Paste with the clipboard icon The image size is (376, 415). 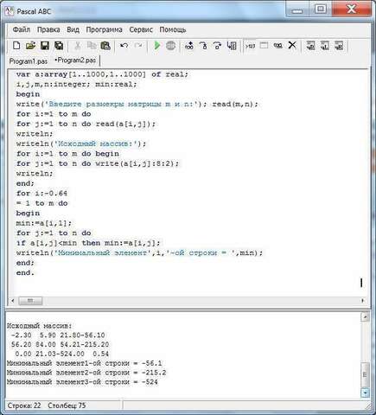tap(105, 46)
